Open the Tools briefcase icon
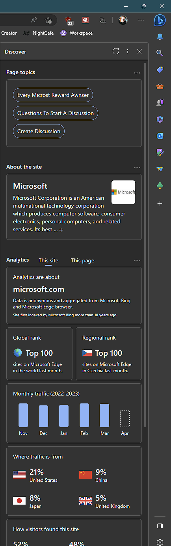Viewport: 171px width, 546px height. coord(160,86)
